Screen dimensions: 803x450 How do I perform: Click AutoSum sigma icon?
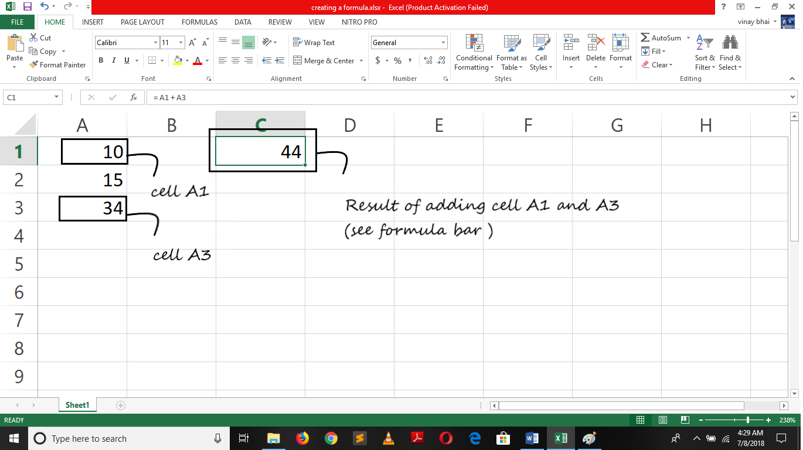pos(645,38)
